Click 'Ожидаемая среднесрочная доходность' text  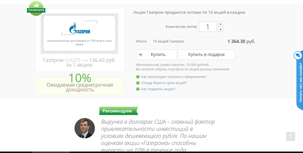click(80, 87)
